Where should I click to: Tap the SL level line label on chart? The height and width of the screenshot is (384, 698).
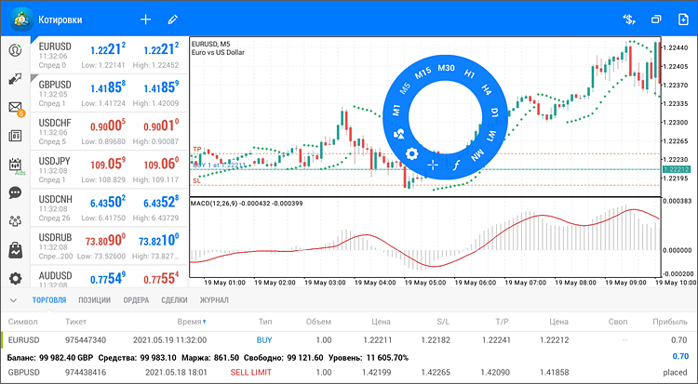[196, 181]
